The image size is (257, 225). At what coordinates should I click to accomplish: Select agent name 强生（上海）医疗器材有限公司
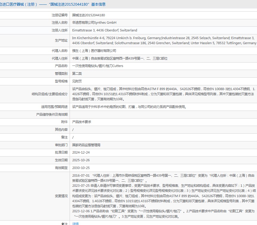94,51
